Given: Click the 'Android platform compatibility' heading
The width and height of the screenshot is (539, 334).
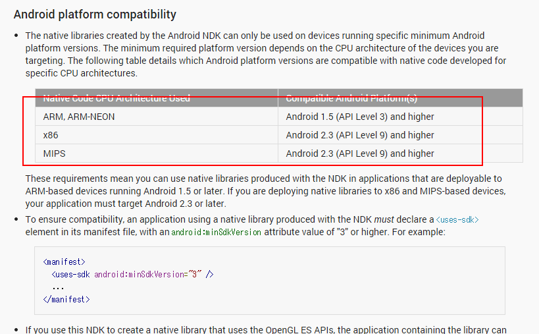Looking at the screenshot, I should [x=95, y=14].
